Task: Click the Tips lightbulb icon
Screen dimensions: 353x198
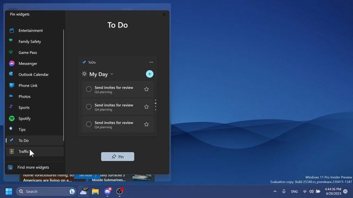Action: pyautogui.click(x=11, y=129)
